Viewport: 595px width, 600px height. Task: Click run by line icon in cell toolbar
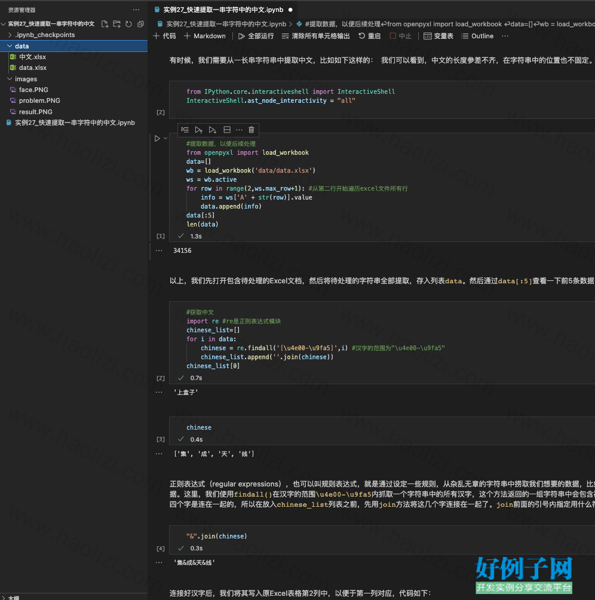(185, 130)
